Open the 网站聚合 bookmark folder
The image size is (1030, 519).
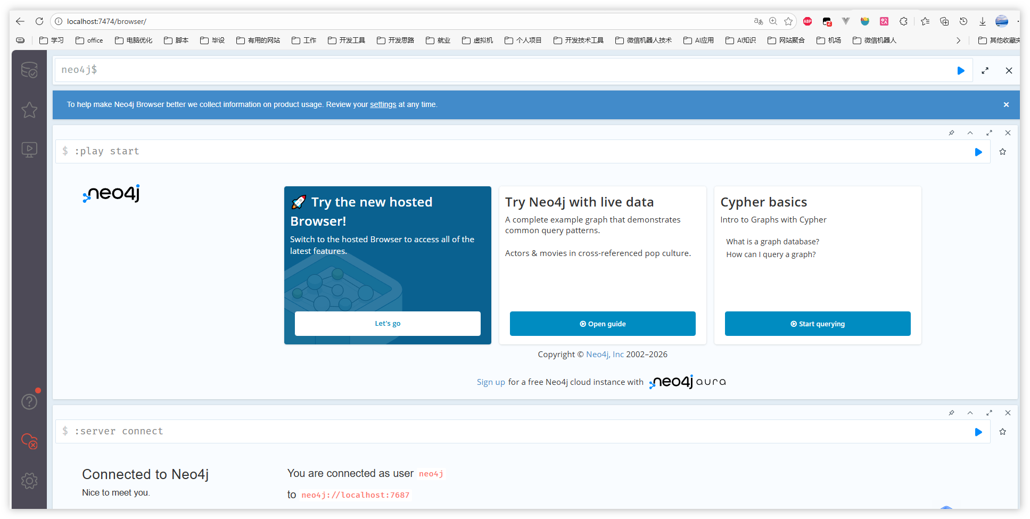(x=786, y=40)
